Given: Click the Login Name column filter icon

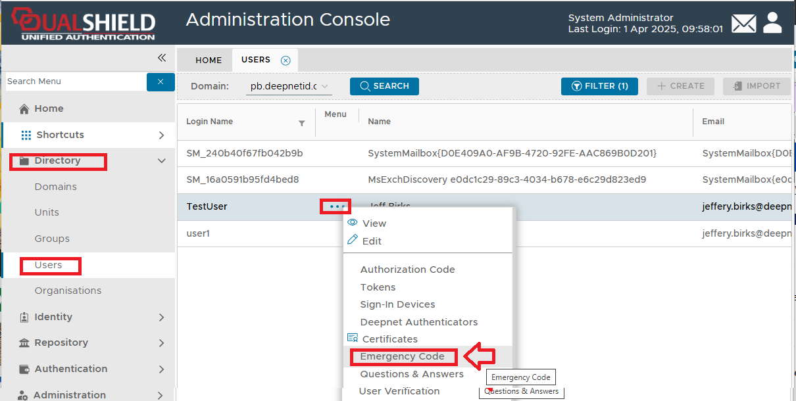Looking at the screenshot, I should point(302,123).
